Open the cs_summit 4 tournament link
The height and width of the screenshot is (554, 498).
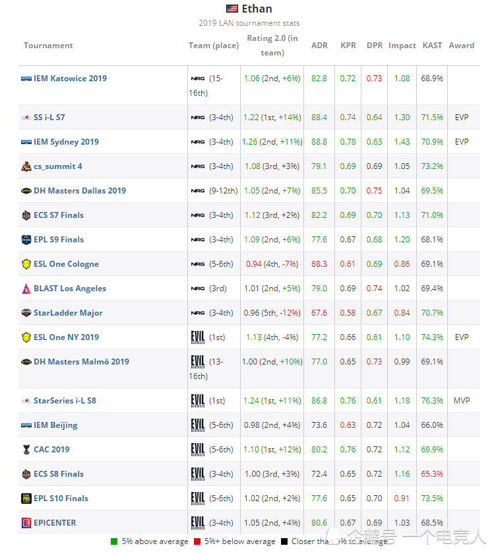coord(57,166)
